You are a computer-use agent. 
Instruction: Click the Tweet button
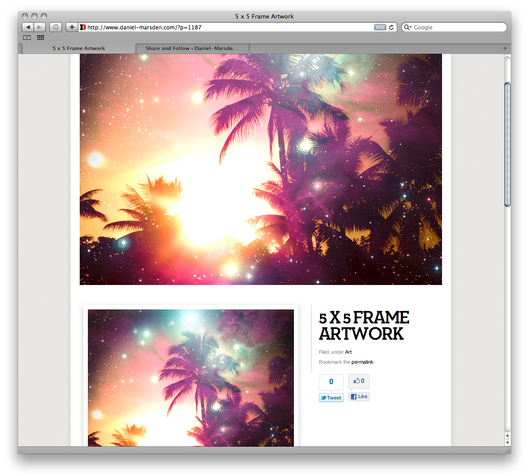pyautogui.click(x=331, y=398)
